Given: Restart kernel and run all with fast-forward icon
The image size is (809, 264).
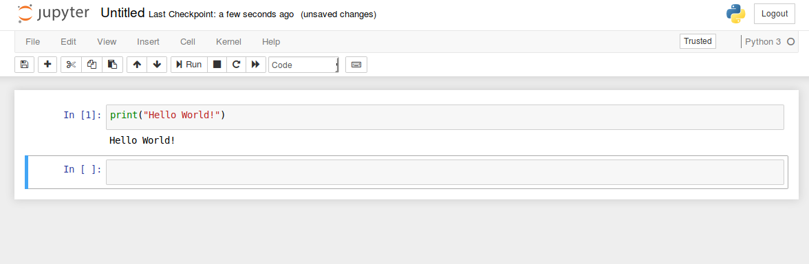Looking at the screenshot, I should click(x=256, y=65).
